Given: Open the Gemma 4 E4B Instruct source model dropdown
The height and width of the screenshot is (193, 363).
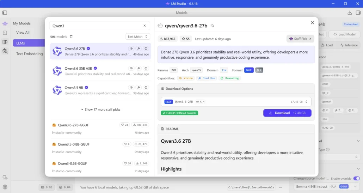Looking at the screenshot, I should (x=327, y=187).
